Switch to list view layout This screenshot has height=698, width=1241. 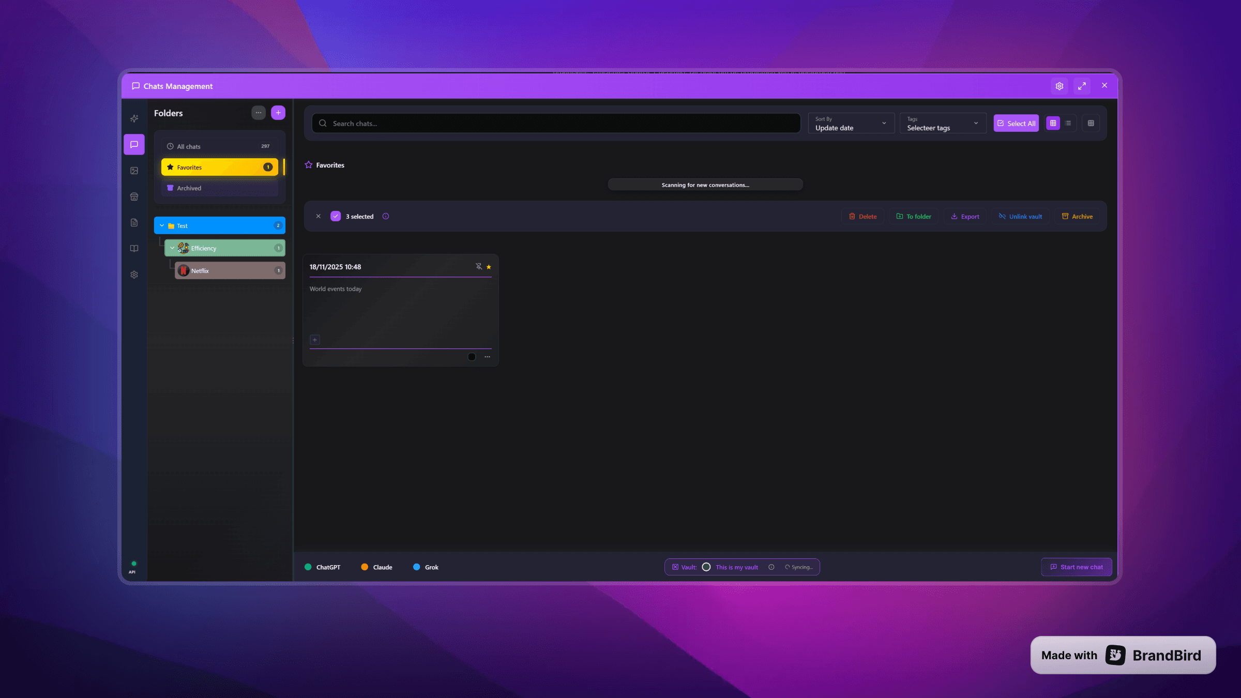pos(1068,123)
